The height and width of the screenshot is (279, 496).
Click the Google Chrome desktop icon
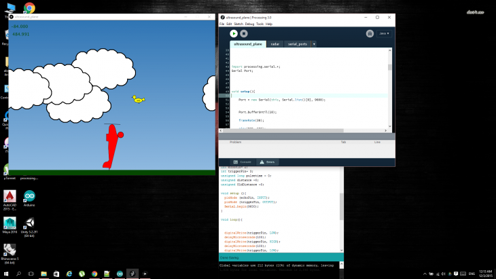point(29,8)
